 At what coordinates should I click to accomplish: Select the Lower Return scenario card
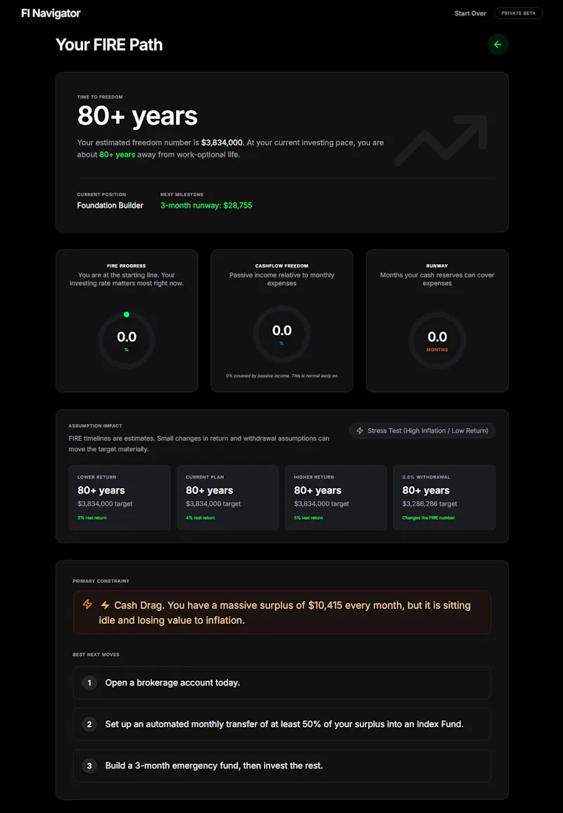point(119,497)
